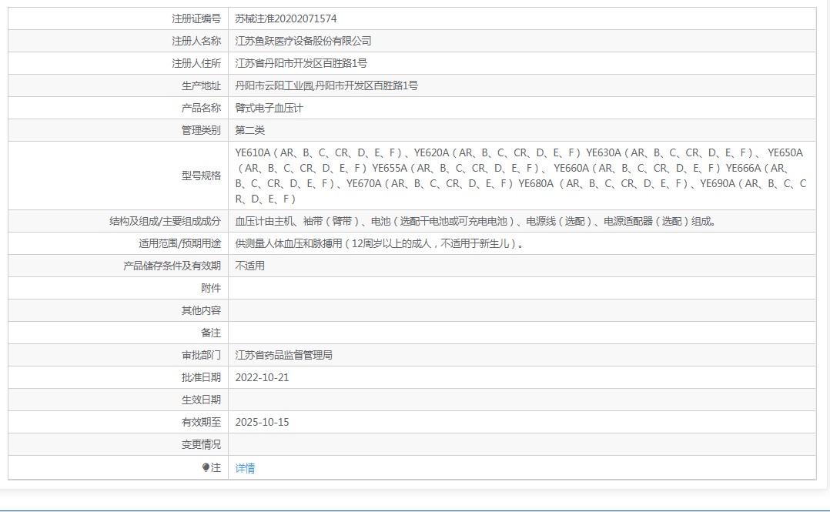Click the 批准日期 label

tap(201, 377)
